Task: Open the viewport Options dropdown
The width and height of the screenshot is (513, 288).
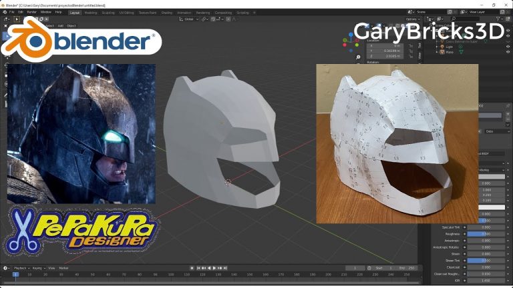Action: pos(413,19)
